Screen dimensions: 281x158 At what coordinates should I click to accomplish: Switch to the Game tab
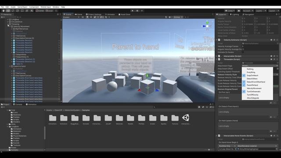pyautogui.click(x=78, y=14)
